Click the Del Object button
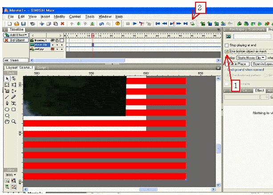 point(16,40)
